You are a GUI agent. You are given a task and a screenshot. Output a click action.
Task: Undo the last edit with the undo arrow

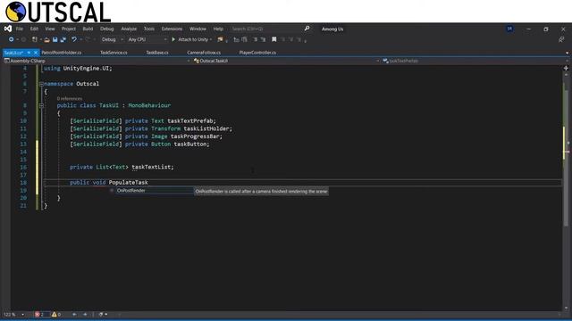click(74, 39)
